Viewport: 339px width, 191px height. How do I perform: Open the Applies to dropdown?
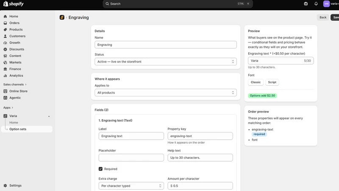tap(166, 93)
